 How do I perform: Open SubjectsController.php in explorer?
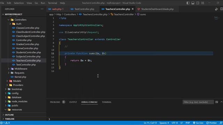(x=28, y=57)
